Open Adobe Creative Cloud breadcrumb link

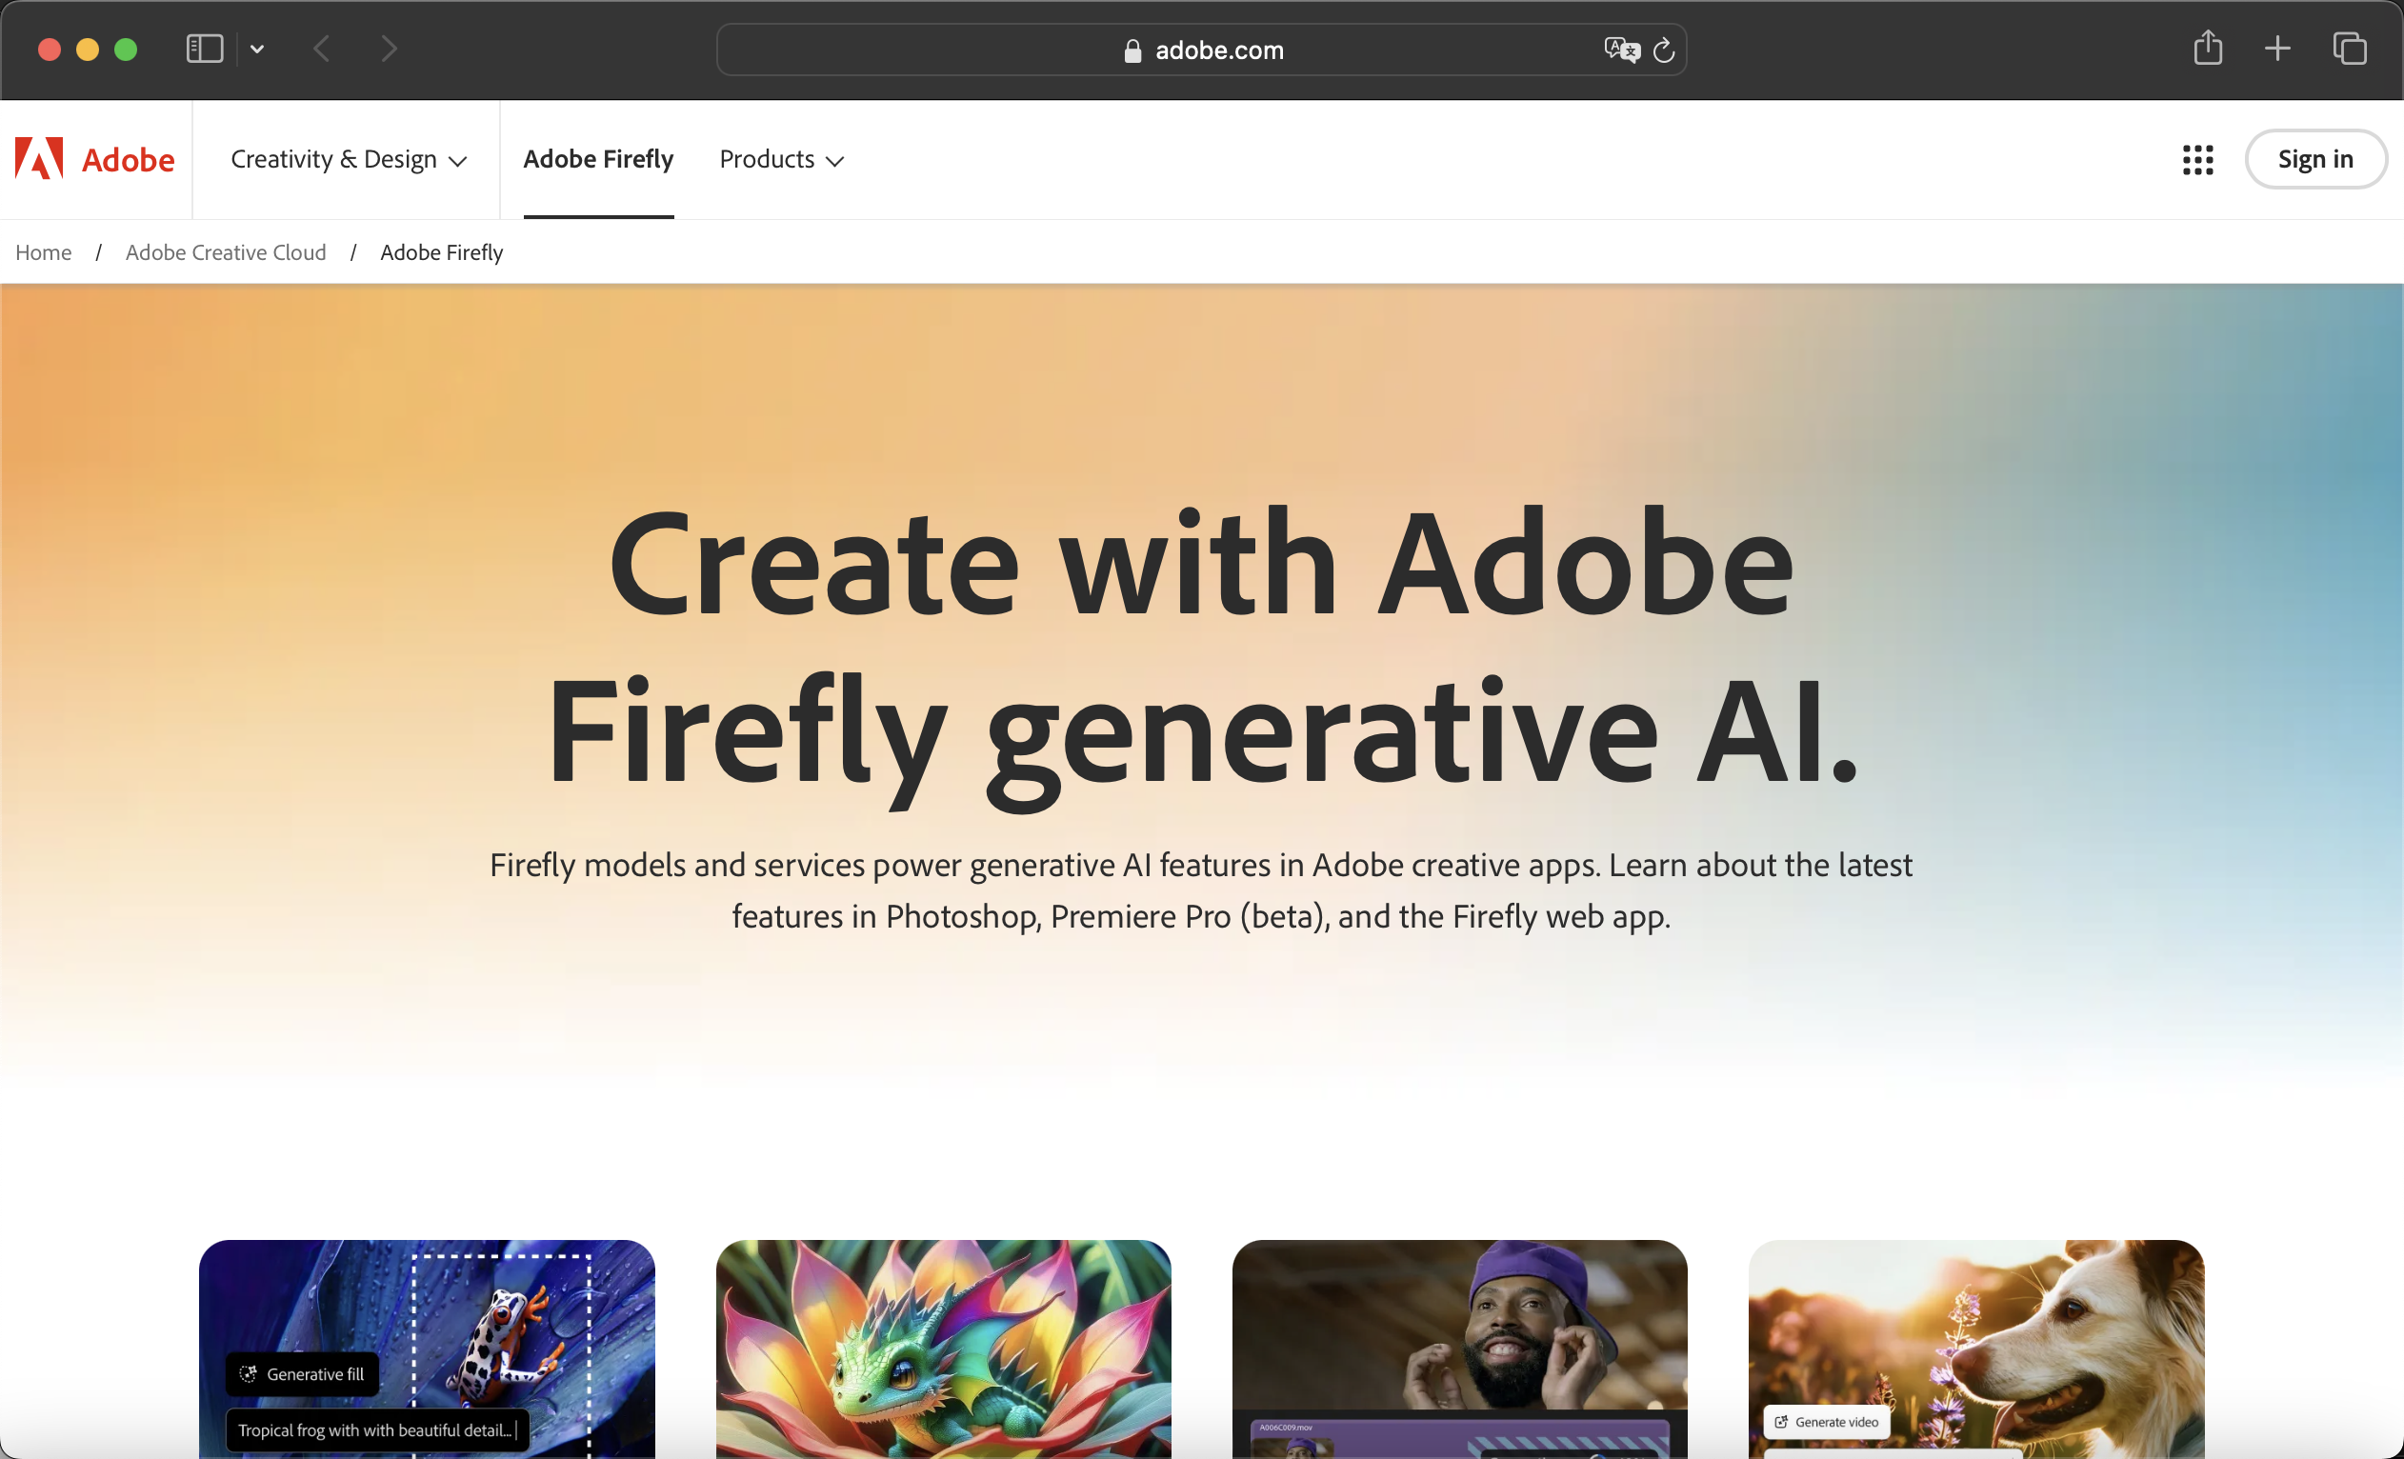(x=226, y=252)
